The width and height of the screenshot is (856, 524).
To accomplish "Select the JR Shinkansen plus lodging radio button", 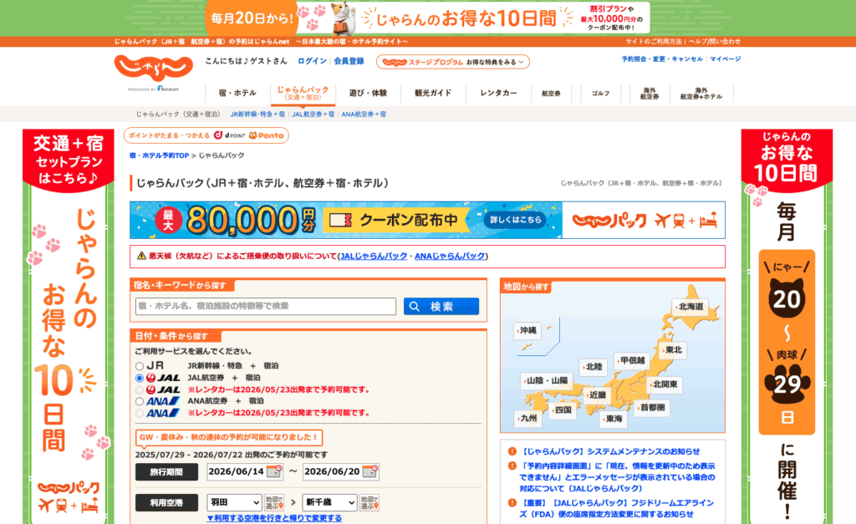I will (x=140, y=366).
